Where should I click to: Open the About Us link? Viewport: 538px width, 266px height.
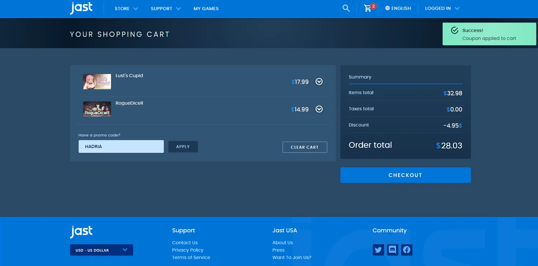(x=283, y=243)
